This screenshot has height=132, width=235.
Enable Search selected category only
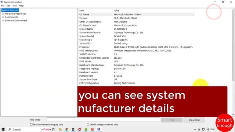(x=31, y=124)
